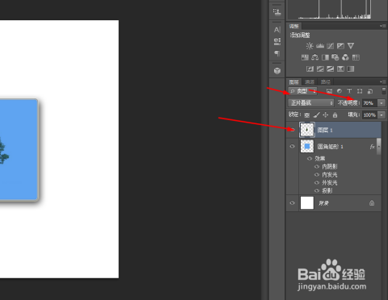Hide the 圆角矩形 1 layer

[293, 147]
